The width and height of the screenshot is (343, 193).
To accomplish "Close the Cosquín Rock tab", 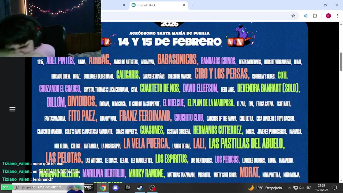I will click(x=184, y=5).
